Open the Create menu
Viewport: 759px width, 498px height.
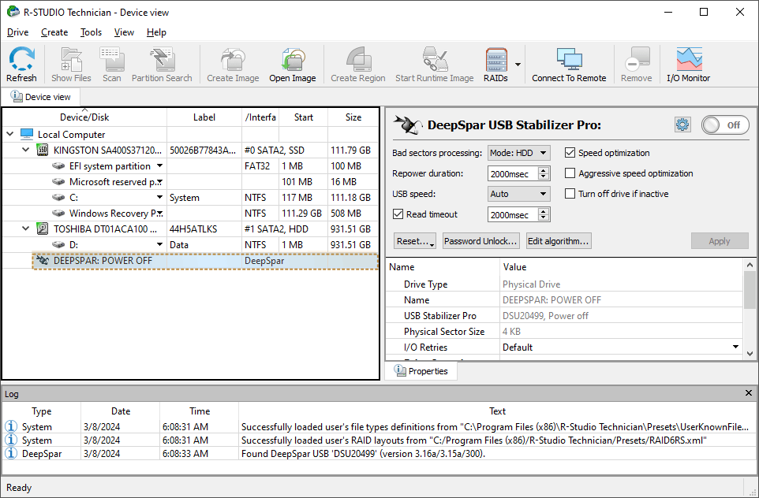(54, 32)
